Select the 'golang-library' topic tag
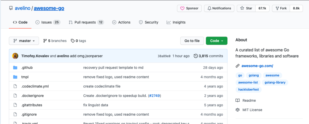The height and width of the screenshot is (124, 309). [275, 83]
